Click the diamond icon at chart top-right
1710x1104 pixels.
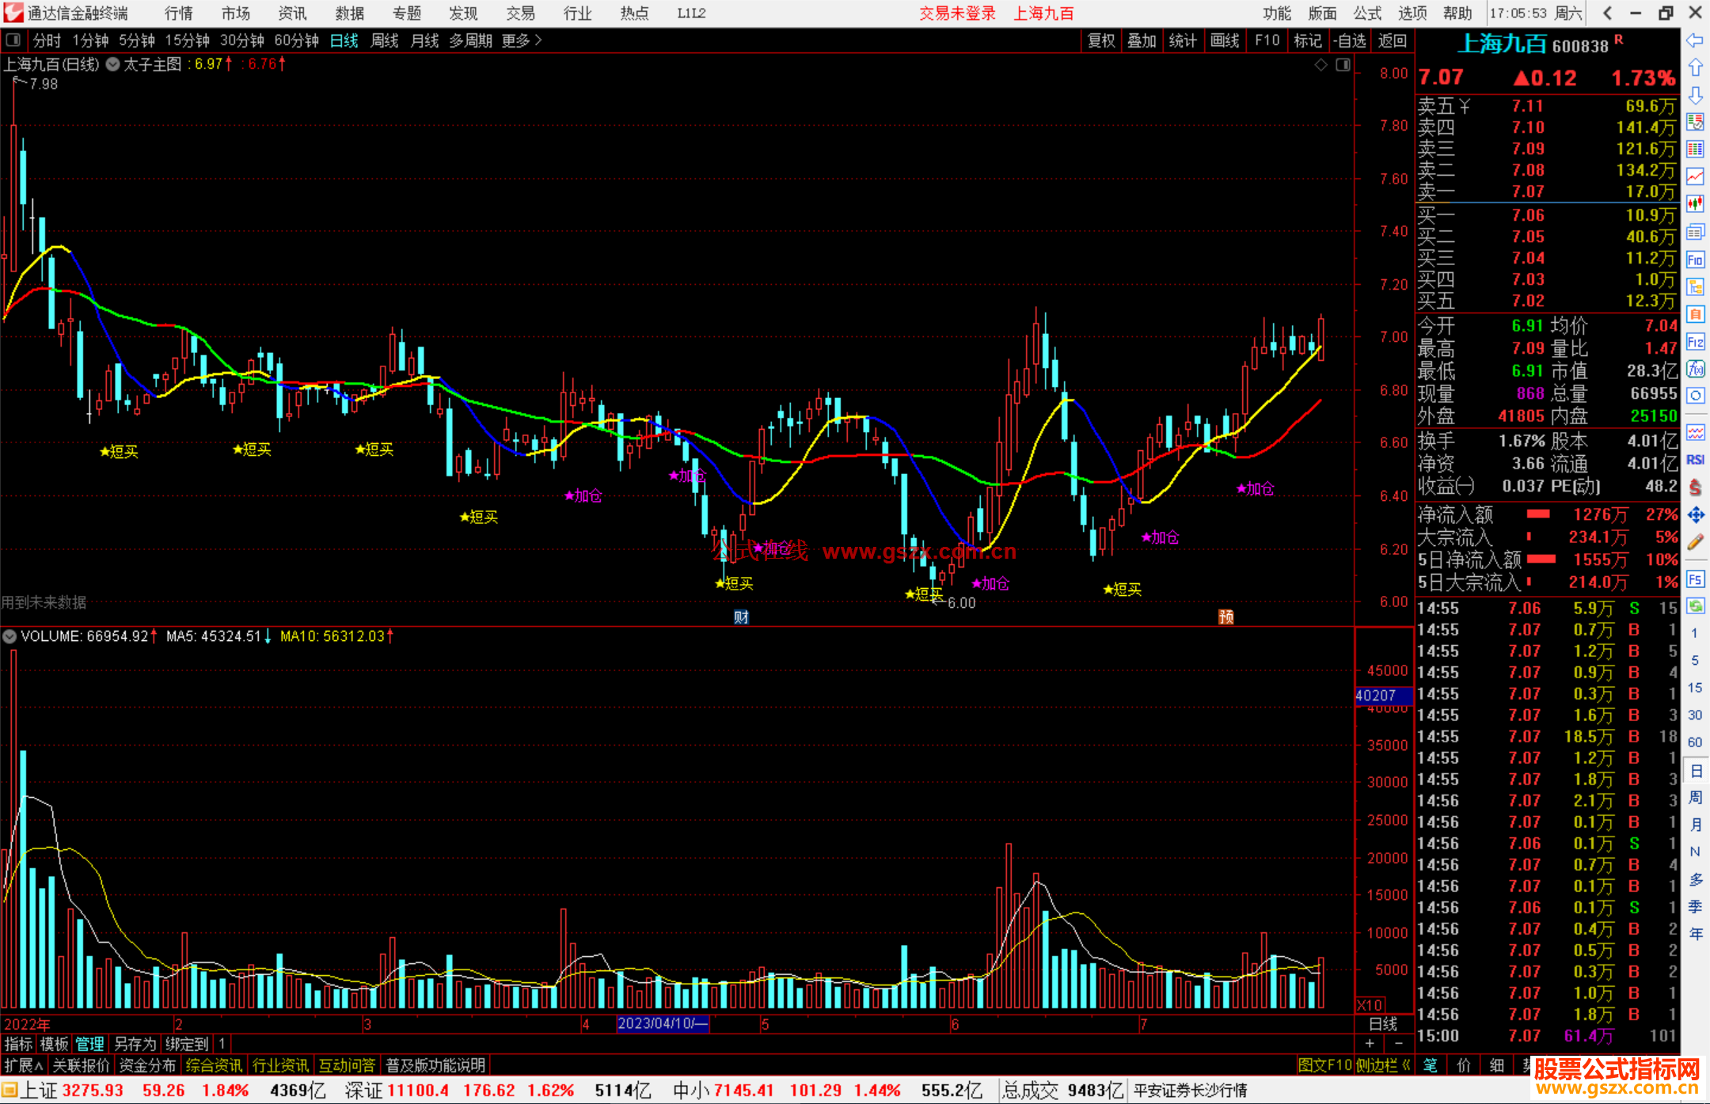tap(1320, 65)
